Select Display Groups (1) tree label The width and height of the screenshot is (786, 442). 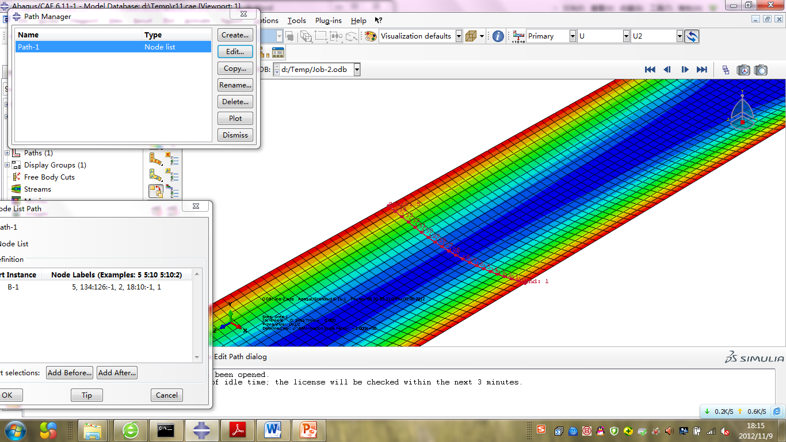coord(55,165)
